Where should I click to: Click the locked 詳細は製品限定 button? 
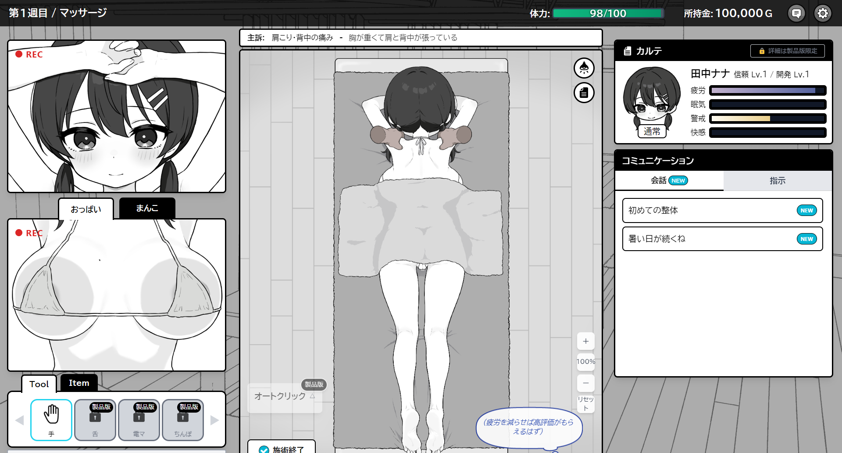pos(787,51)
